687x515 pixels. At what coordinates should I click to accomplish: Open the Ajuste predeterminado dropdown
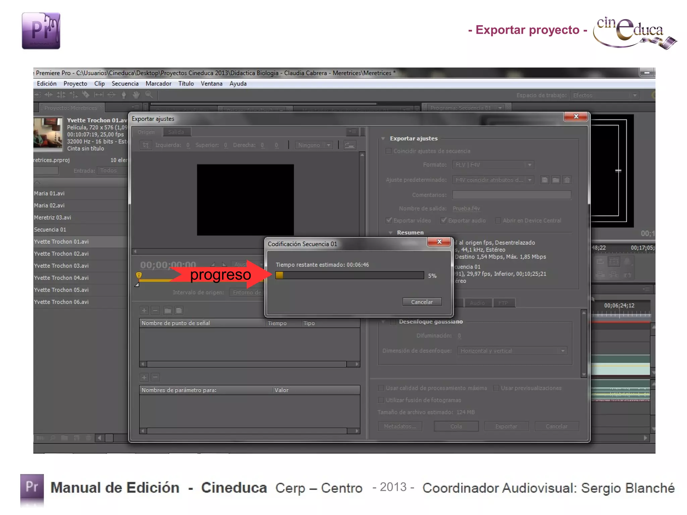(493, 180)
